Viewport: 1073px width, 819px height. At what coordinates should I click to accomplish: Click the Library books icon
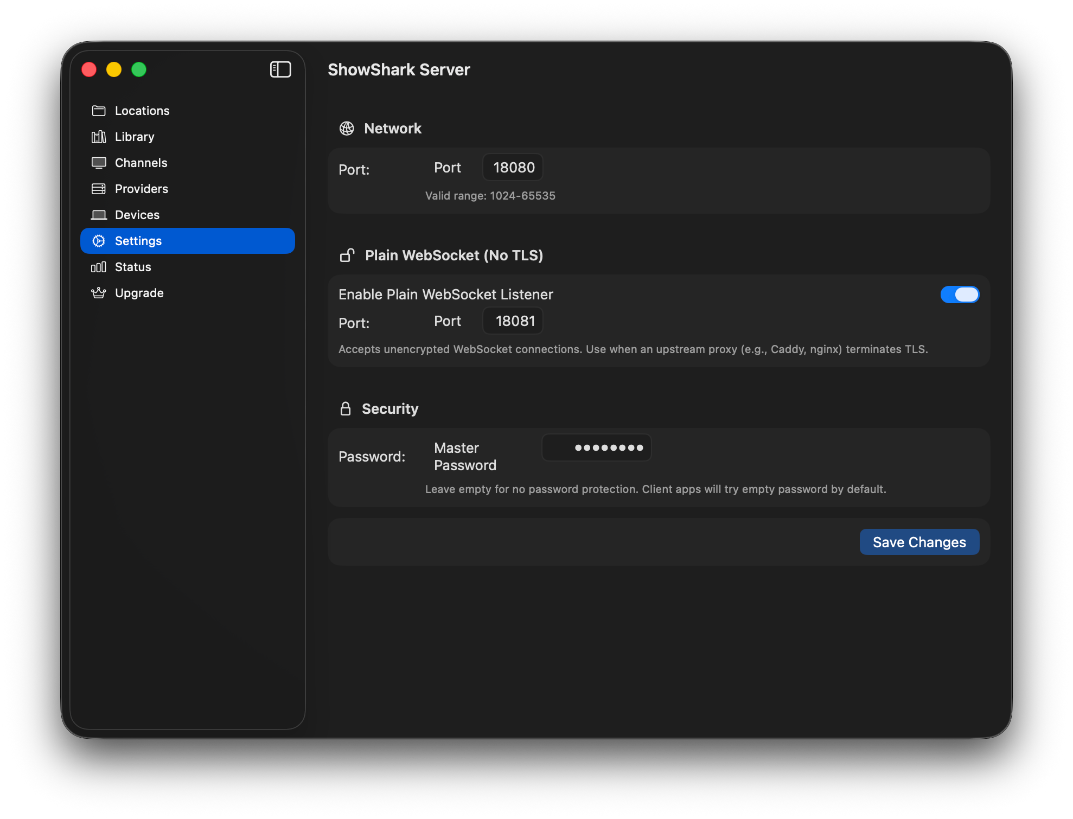tap(99, 137)
